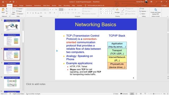Select slide 6 thumbnail
The width and height of the screenshot is (169, 95).
coord(12,25)
